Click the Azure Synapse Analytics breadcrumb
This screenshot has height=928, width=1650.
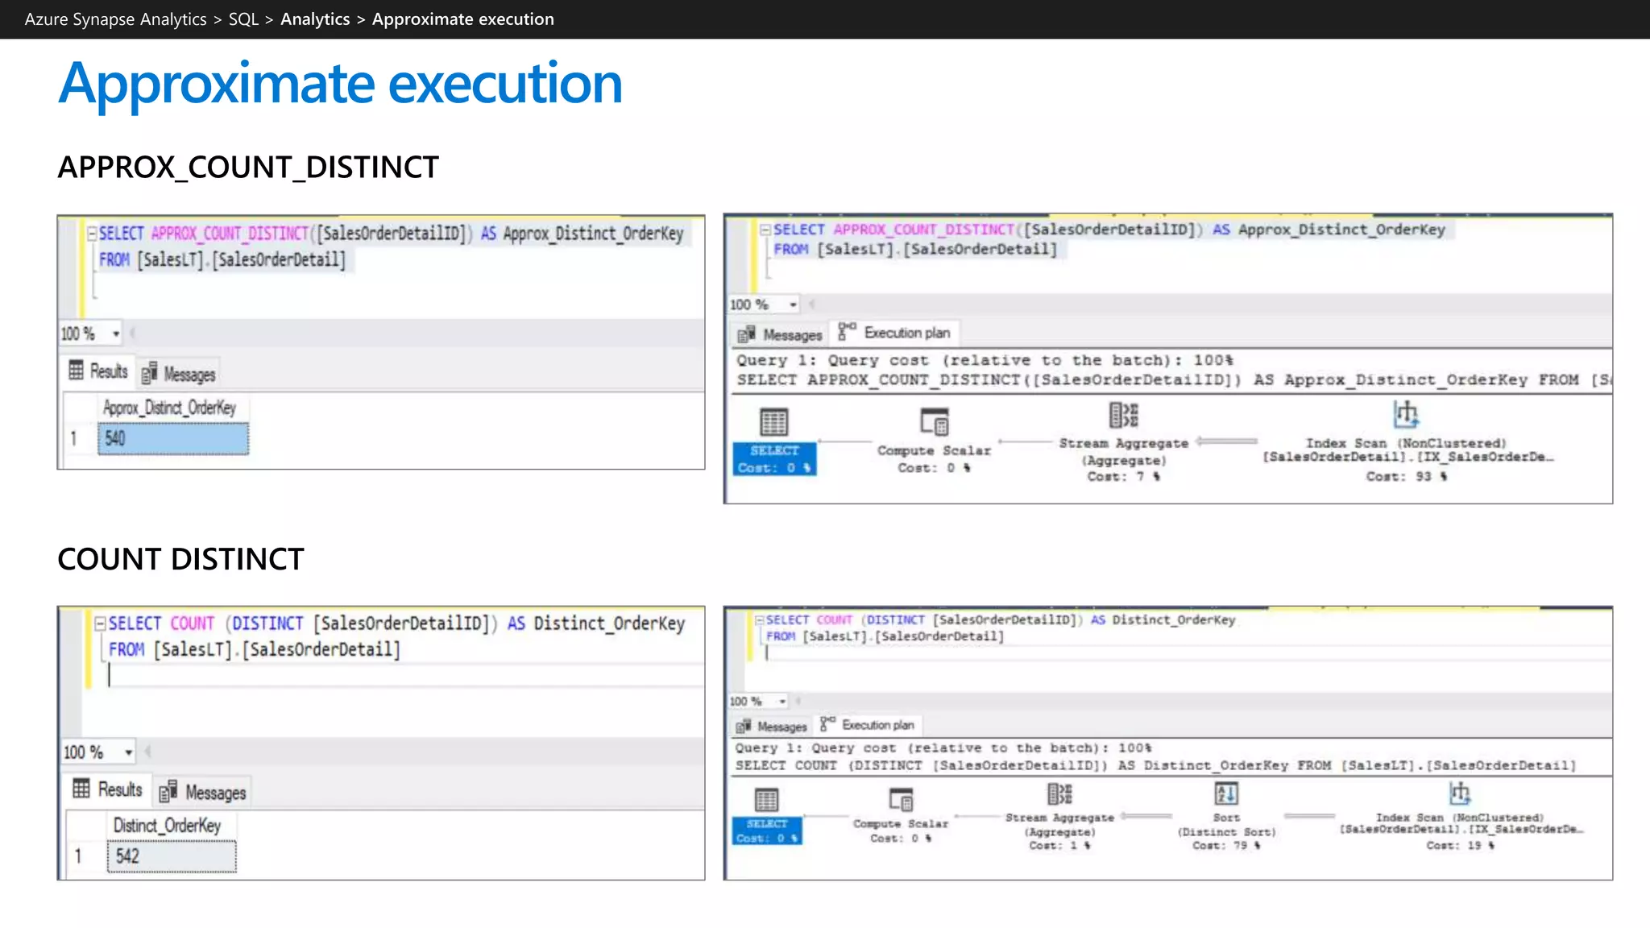pos(115,19)
